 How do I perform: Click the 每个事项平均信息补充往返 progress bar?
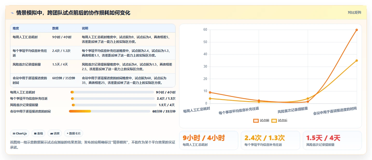(x=113, y=99)
